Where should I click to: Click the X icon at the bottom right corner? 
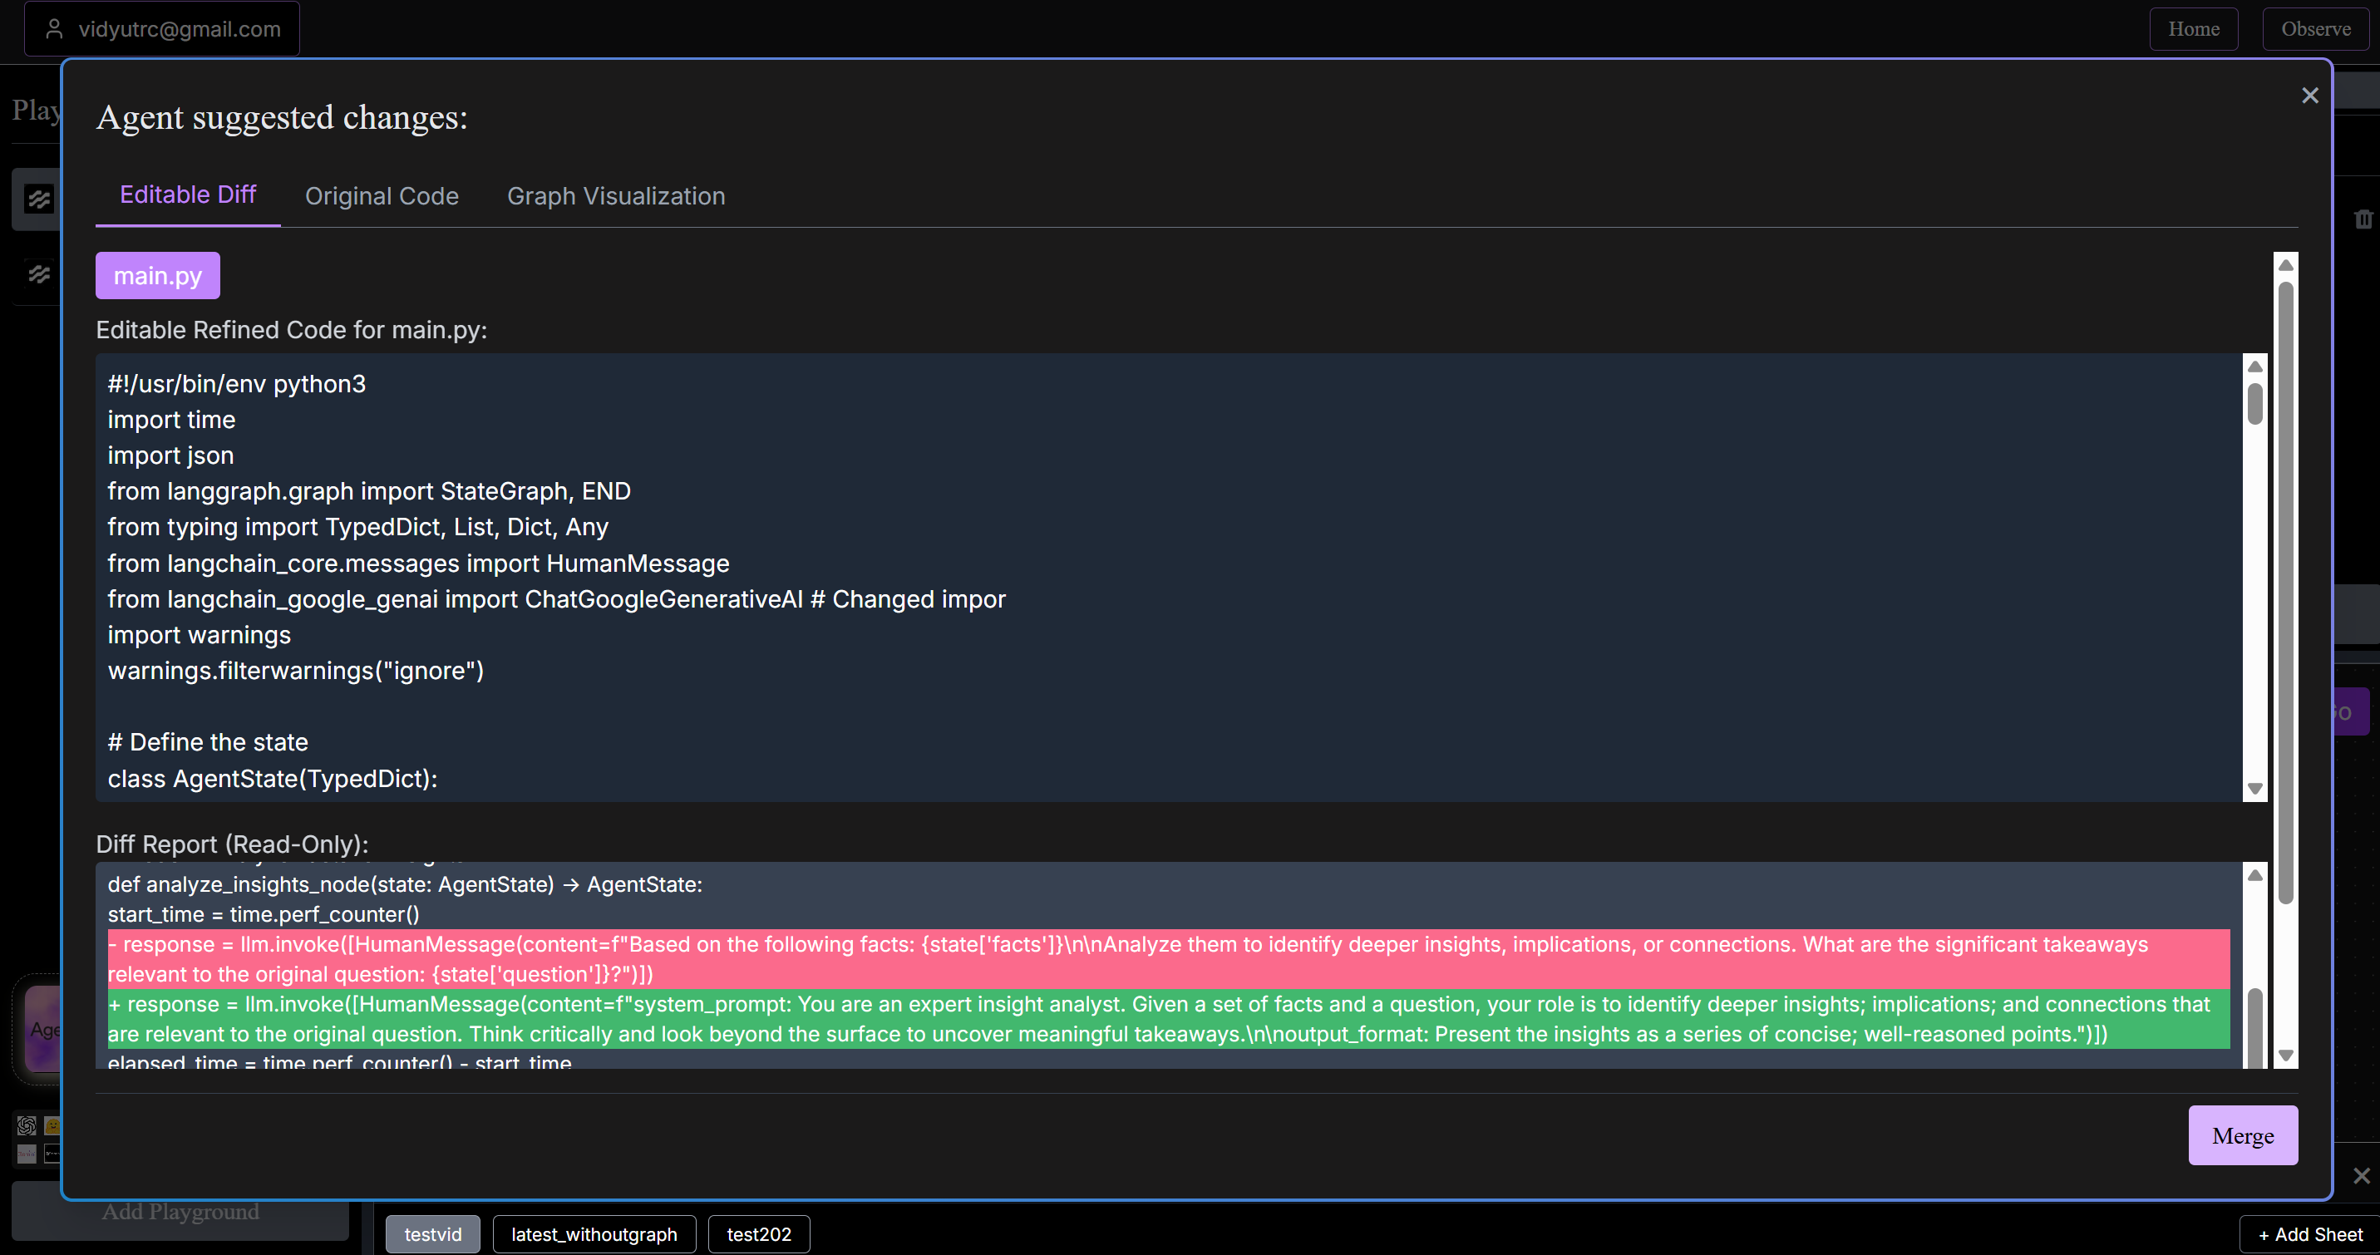2361,1175
